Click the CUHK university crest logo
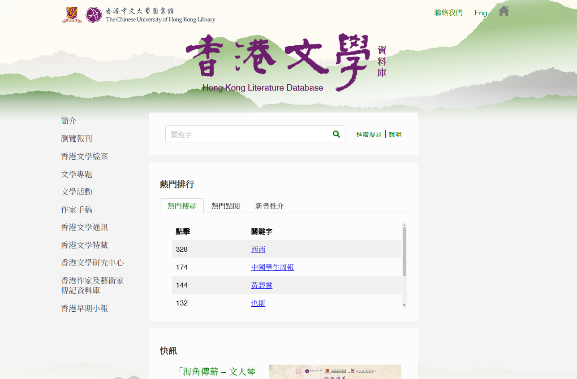This screenshot has width=577, height=379. 72,14
